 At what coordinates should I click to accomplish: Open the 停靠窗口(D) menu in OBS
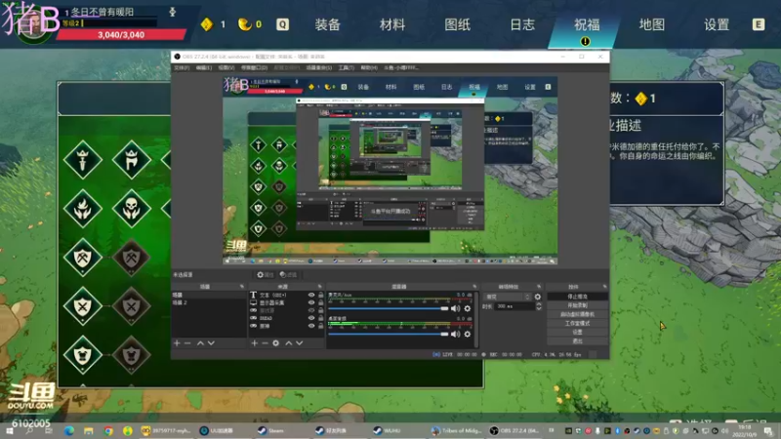point(255,67)
